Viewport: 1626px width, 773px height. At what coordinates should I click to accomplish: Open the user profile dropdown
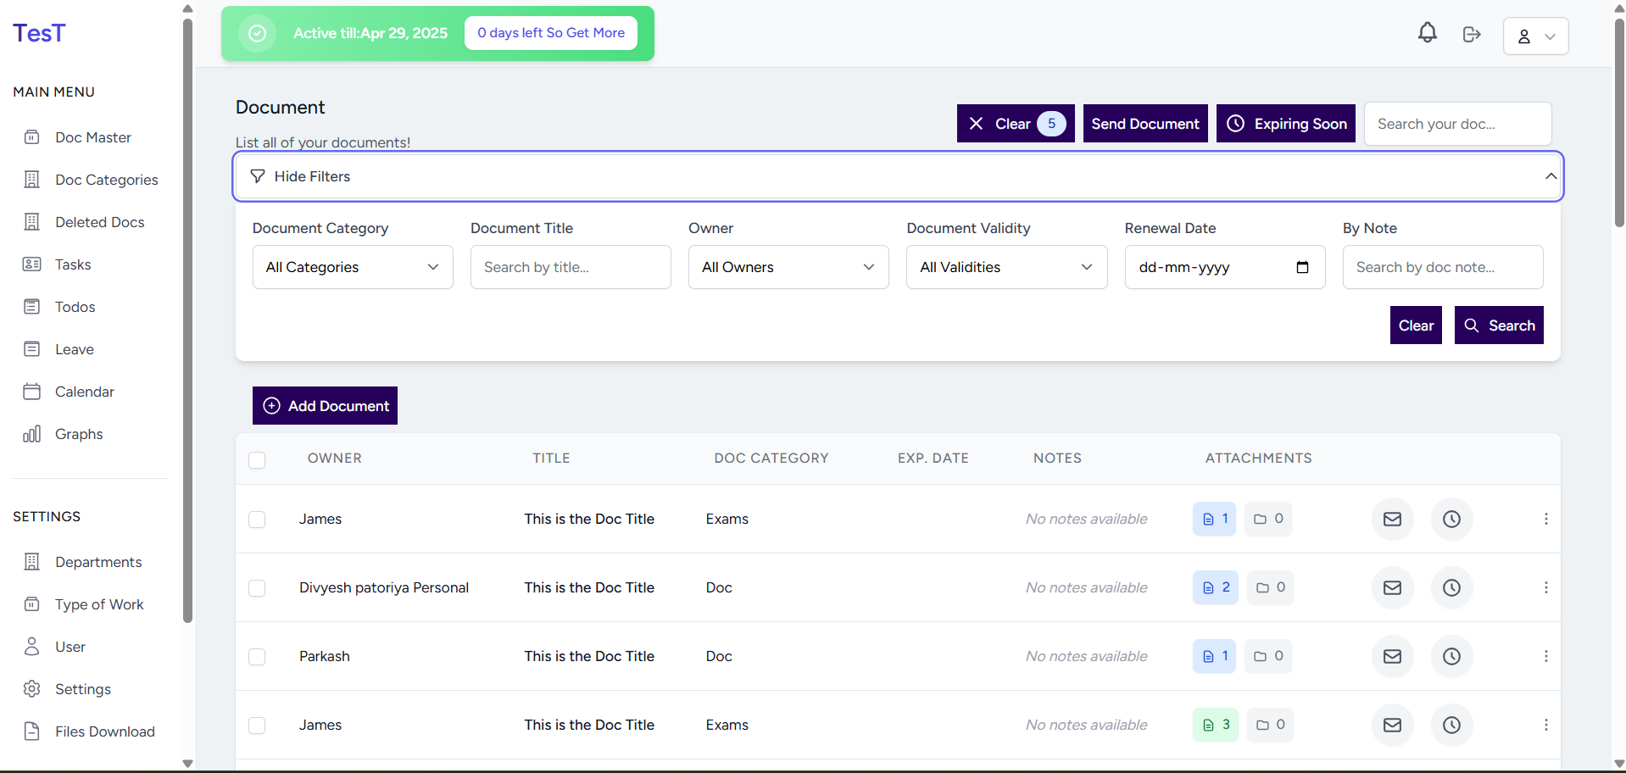1535,36
